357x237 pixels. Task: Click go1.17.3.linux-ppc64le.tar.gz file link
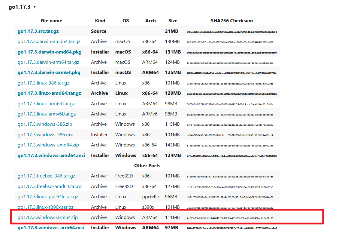tap(48, 197)
